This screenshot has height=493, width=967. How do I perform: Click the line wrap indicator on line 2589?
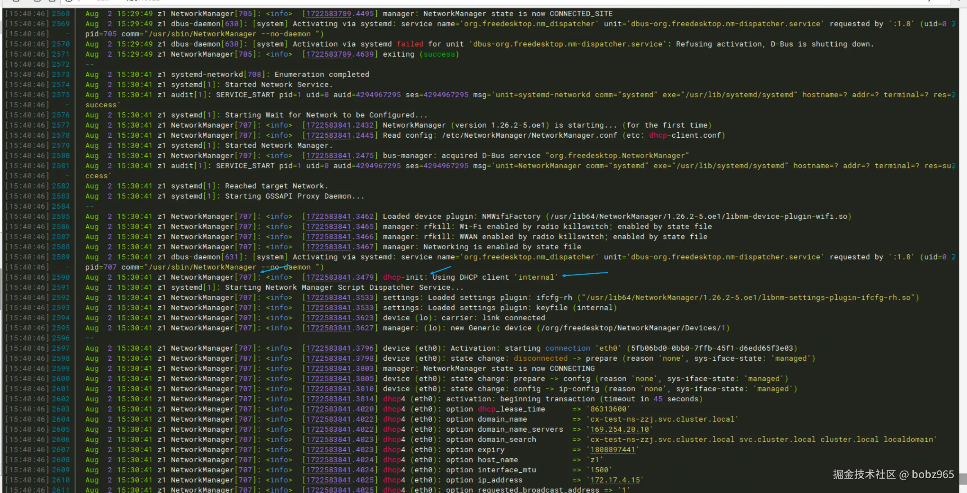click(953, 257)
